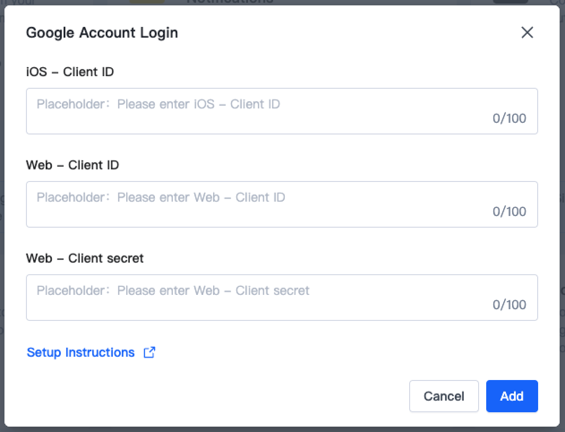Click placeholder text 'Please enter iOS – Client ID'

pos(198,104)
